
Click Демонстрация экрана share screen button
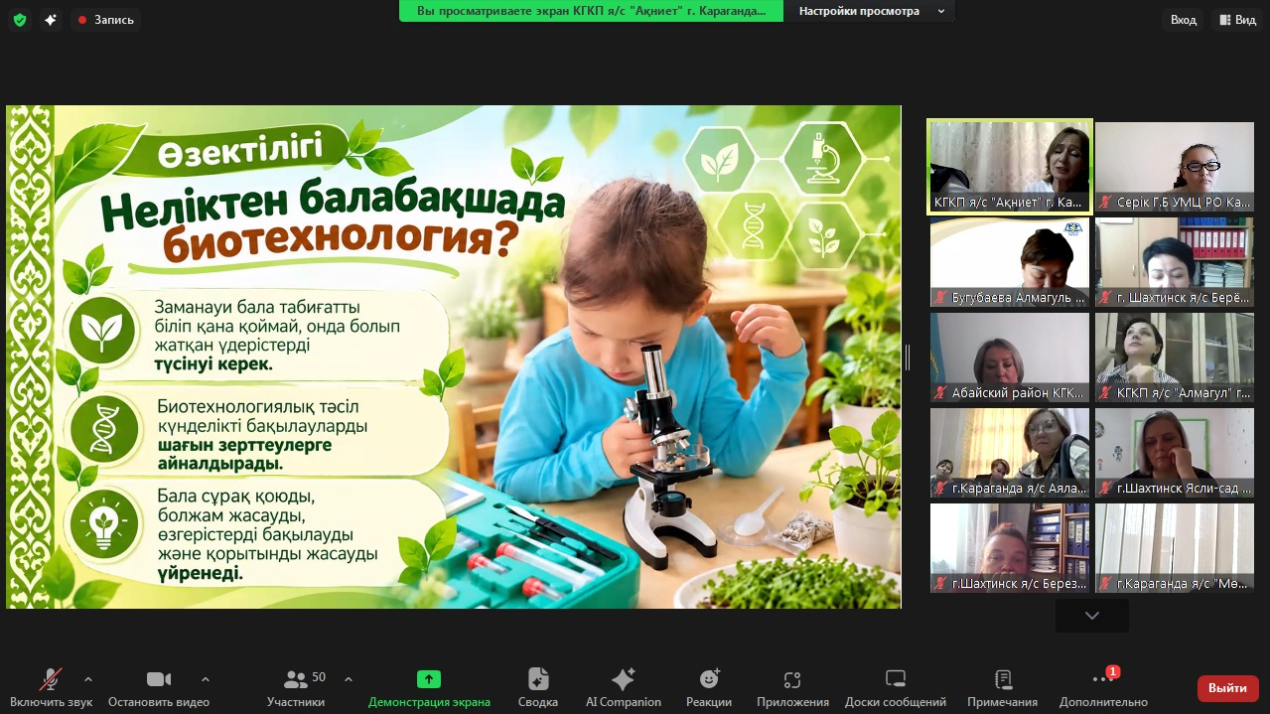(429, 687)
